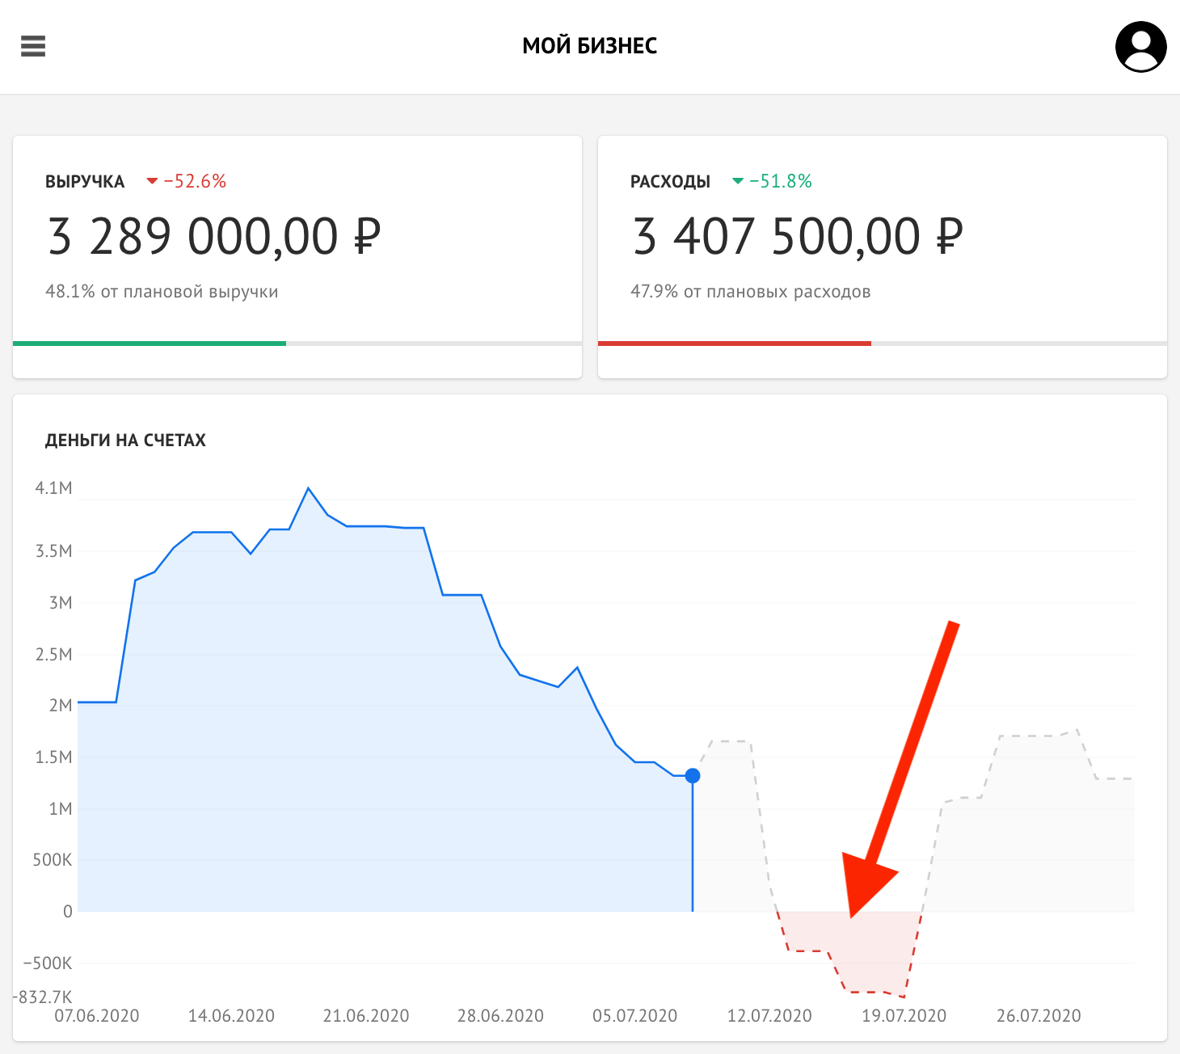The height and width of the screenshot is (1054, 1180).
Task: Open the hamburger menu
Action: coord(33,46)
